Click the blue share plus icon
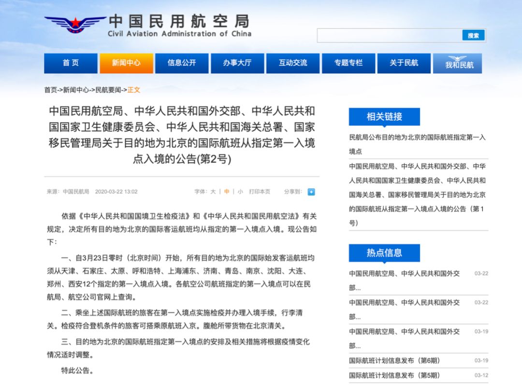522x385 pixels. point(311,192)
